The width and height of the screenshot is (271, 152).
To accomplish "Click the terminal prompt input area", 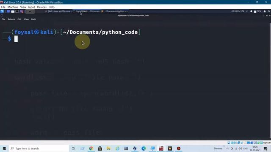I will click(x=16, y=39).
